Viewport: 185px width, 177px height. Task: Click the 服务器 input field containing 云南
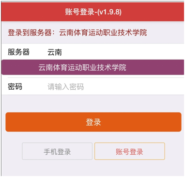(116, 52)
